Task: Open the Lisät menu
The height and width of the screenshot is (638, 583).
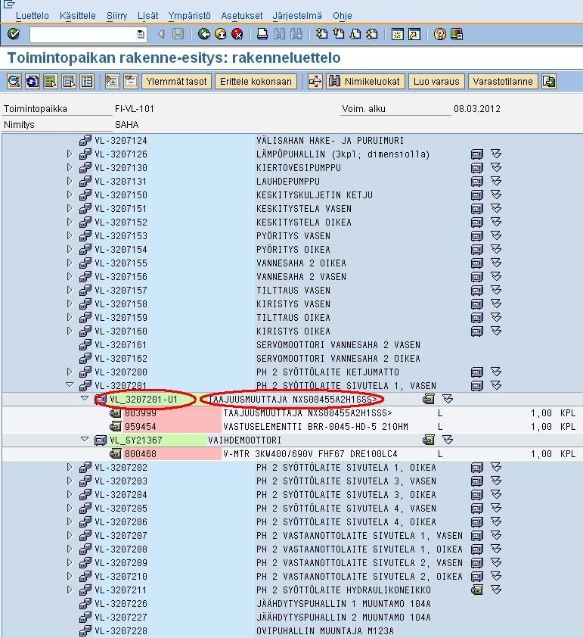Action: pyautogui.click(x=147, y=16)
